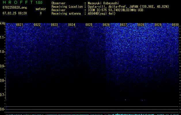
Task: Click the date stamp 07.02.25 08:20
Action: 15,13
